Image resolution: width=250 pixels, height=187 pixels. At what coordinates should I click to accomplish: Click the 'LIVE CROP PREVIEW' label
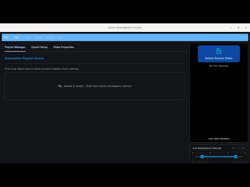click(x=219, y=139)
